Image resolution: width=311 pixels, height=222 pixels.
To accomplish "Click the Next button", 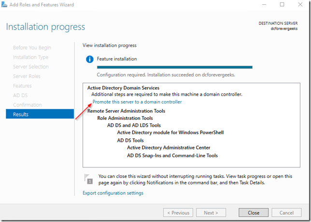I will pos(211,212).
